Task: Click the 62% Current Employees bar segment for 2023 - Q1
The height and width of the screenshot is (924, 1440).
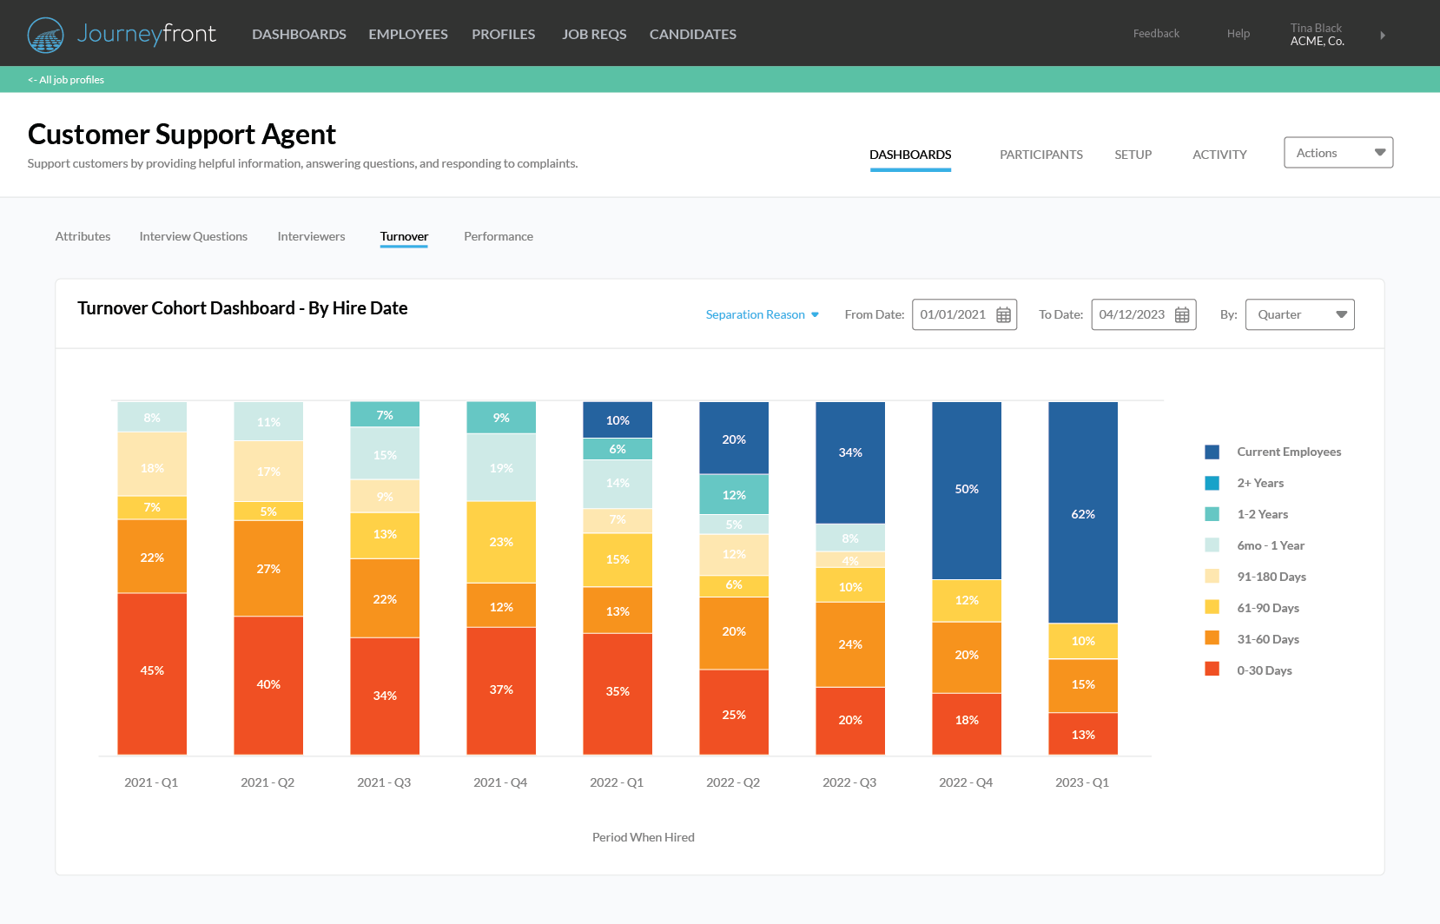Action: tap(1082, 512)
